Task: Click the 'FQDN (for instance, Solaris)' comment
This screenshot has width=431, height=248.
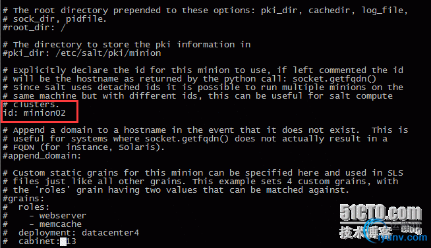Action: pyautogui.click(x=88, y=147)
